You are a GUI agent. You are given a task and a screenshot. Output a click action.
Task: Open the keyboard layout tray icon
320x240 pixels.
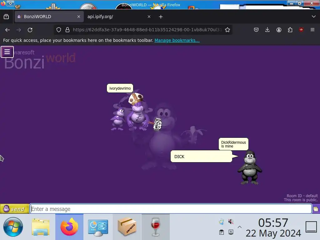(231, 232)
